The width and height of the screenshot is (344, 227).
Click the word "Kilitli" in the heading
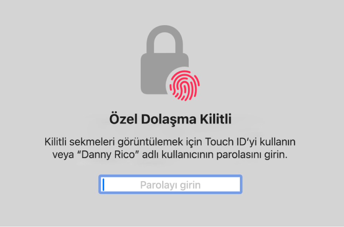click(x=216, y=119)
